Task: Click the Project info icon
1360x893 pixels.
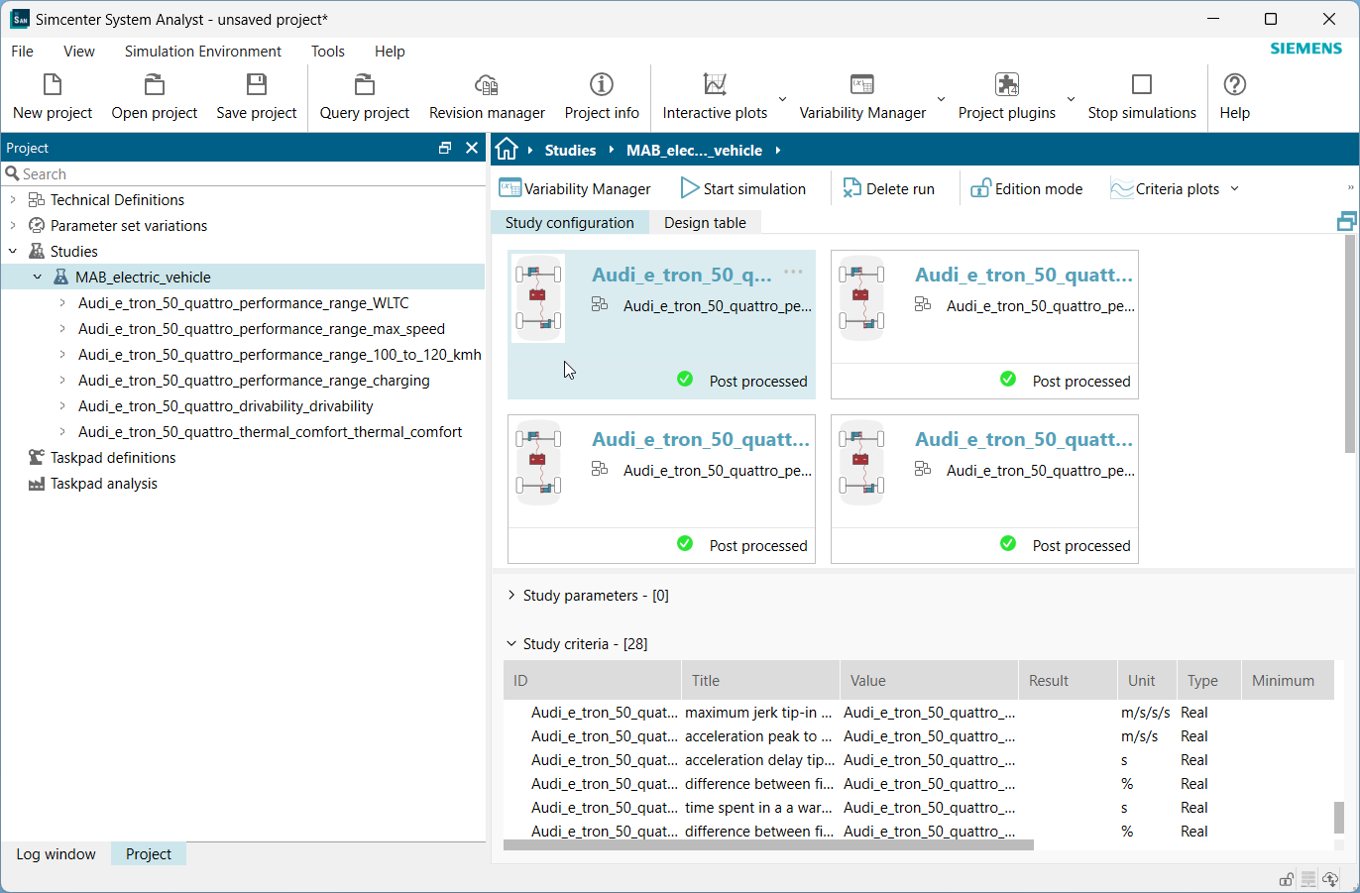Action: (x=602, y=85)
